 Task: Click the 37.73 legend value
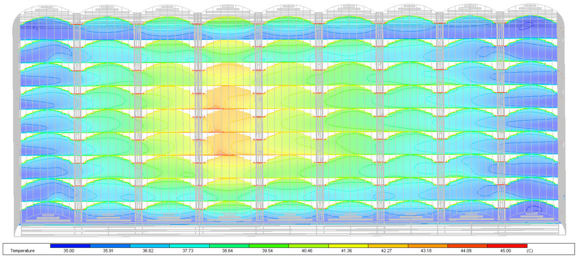[x=188, y=251]
